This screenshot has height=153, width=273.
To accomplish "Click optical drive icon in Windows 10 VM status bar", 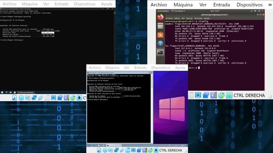I will [x=21, y=98].
